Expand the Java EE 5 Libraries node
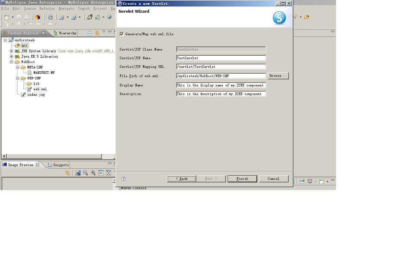 12,56
